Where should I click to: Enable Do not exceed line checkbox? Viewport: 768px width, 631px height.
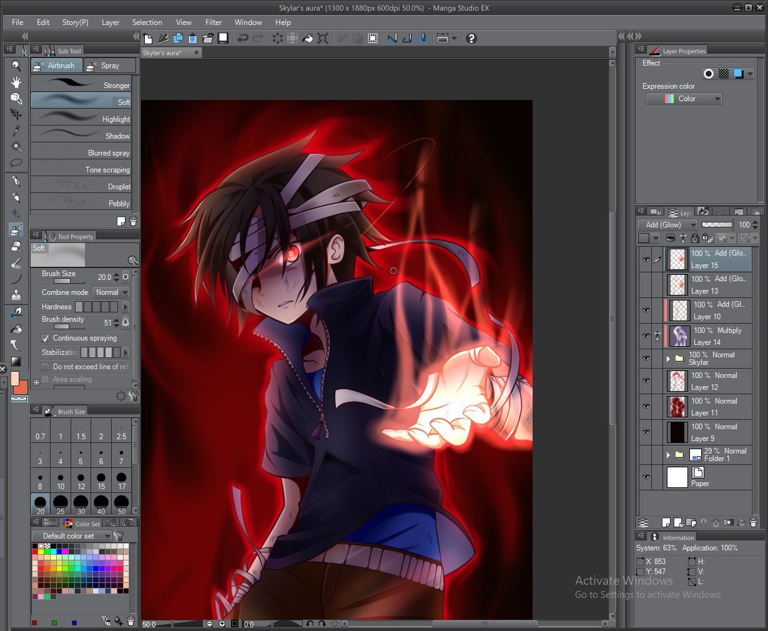coord(45,367)
